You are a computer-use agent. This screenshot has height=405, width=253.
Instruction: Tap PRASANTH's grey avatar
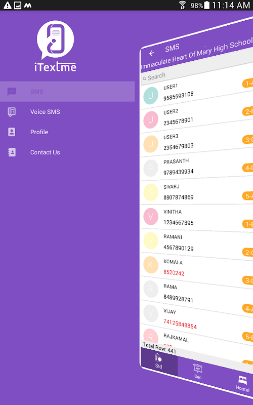click(151, 168)
